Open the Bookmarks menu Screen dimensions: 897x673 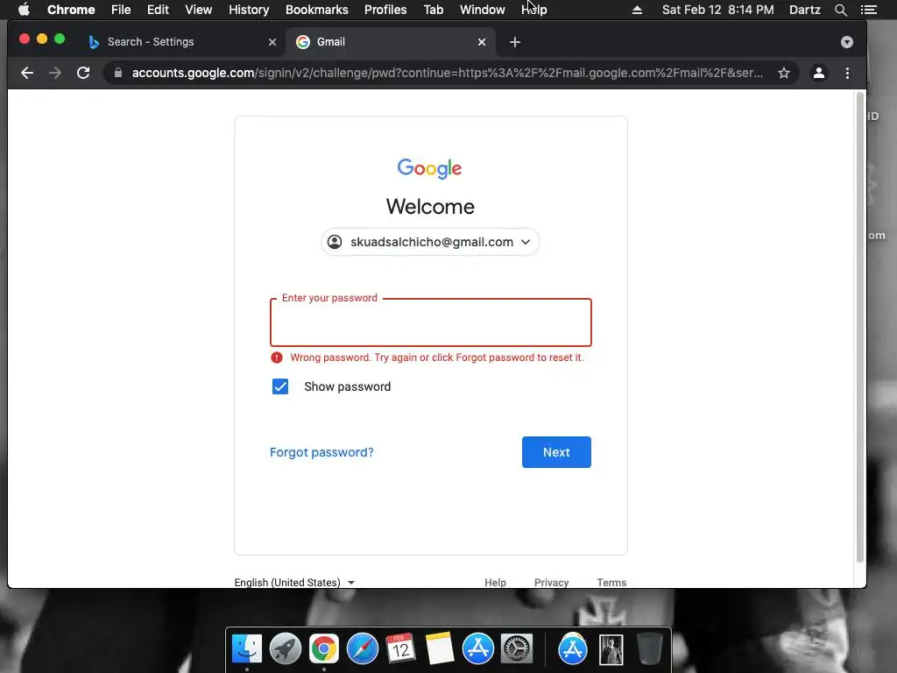pyautogui.click(x=317, y=10)
